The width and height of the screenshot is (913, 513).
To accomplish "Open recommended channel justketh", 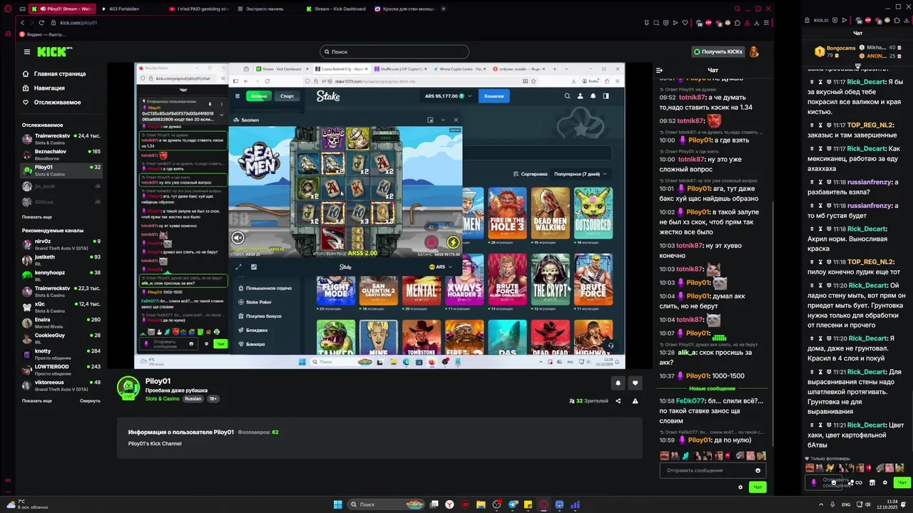I will pyautogui.click(x=61, y=259).
